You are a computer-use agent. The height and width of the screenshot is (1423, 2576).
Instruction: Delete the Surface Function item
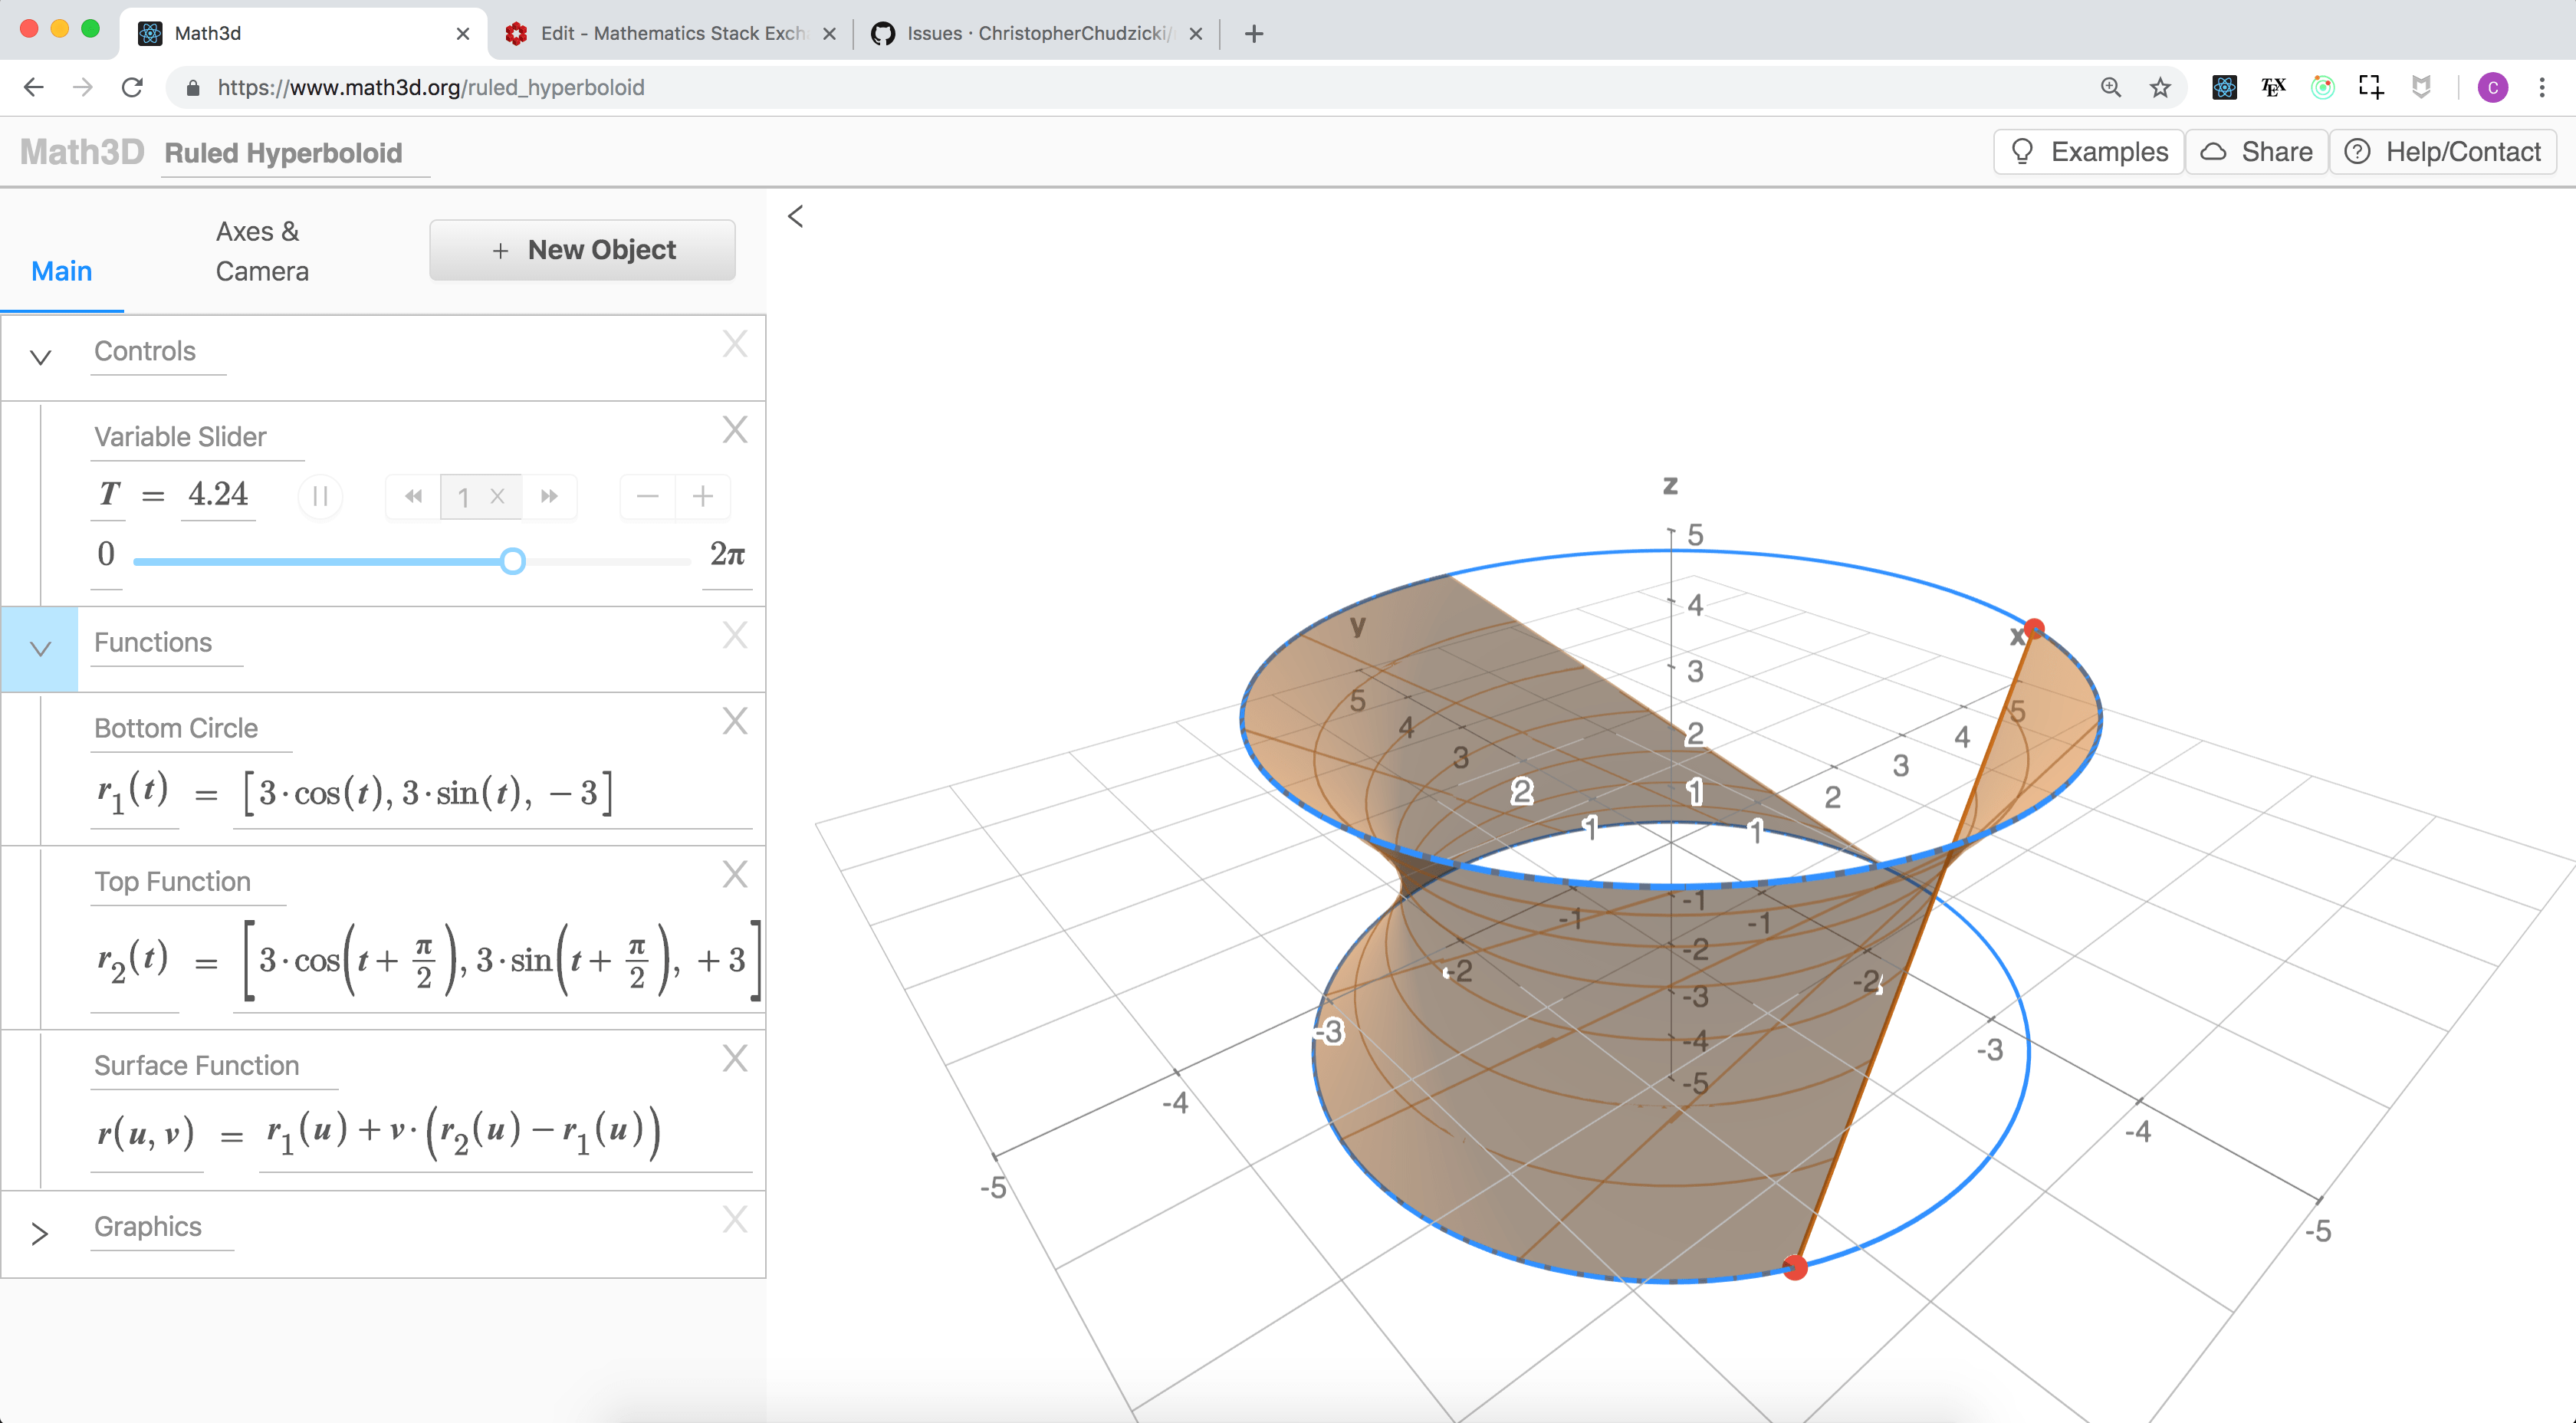click(735, 1058)
